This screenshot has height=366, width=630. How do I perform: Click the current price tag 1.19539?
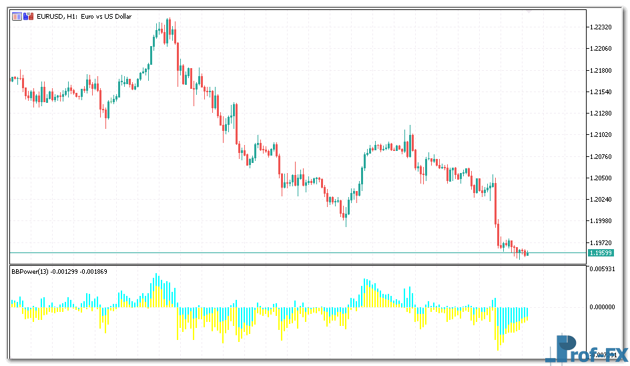601,253
